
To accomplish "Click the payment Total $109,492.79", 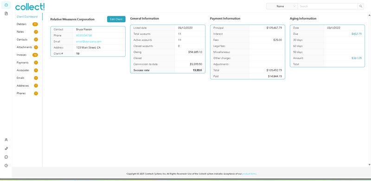I will point(274,71).
